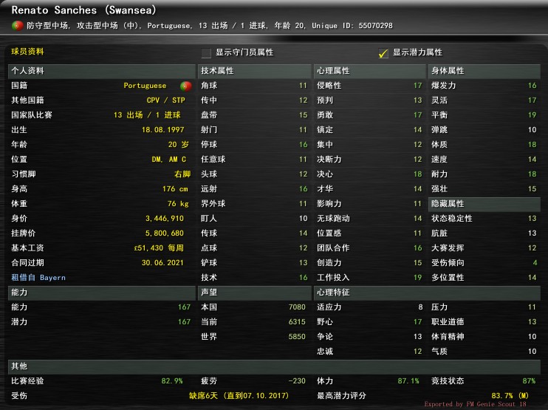This screenshot has height=410, width=548.
Task: Click the 角球 attribute row
Action: pos(254,86)
